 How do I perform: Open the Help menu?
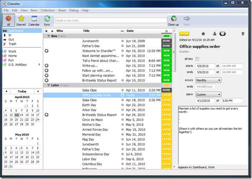pos(85,10)
